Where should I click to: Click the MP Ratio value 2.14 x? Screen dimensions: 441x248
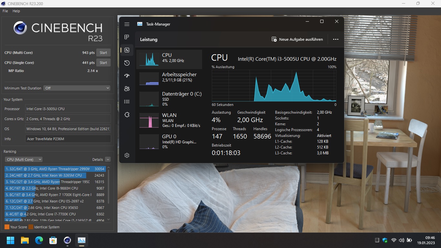pos(93,71)
